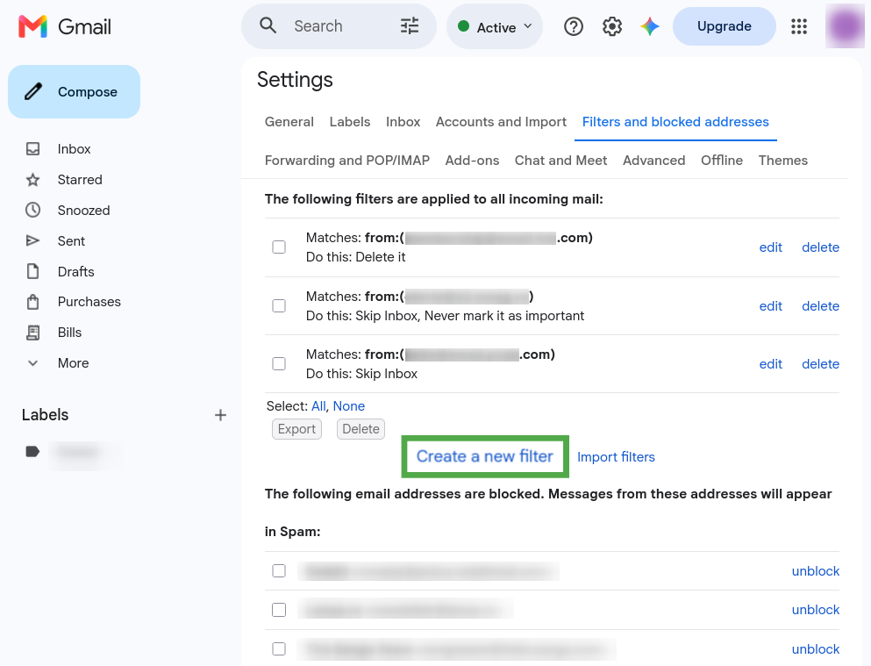
Task: Check first blocked address checkbox
Action: click(279, 571)
